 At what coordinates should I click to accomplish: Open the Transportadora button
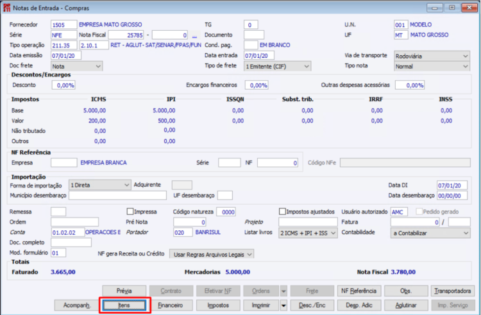(453, 291)
